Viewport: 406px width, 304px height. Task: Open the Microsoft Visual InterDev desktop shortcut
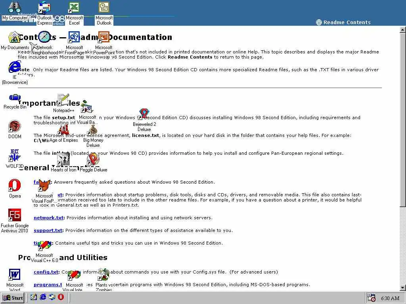pyautogui.click(x=74, y=281)
